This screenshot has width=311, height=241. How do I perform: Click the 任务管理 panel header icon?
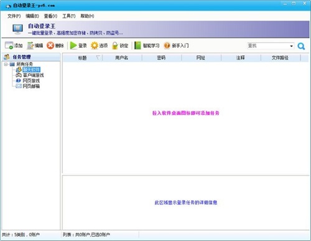coord(7,57)
